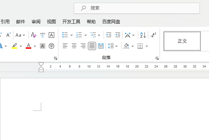
Task: Open the 引用 ribbon tab
Action: tap(5, 22)
